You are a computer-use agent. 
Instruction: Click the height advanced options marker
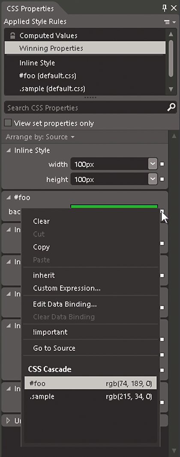pos(162,180)
